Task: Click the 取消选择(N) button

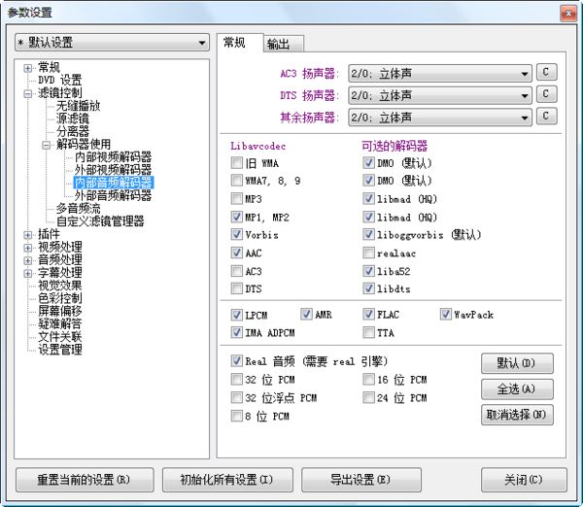Action: pyautogui.click(x=517, y=415)
